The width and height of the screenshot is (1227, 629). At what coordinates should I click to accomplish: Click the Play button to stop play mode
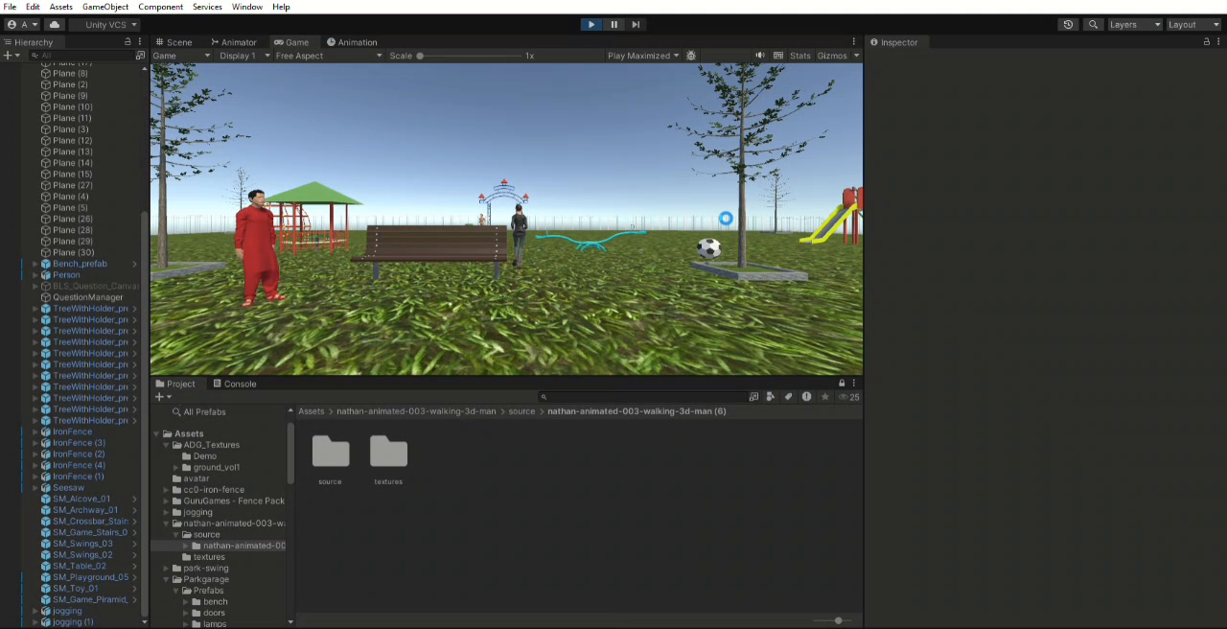(x=590, y=25)
